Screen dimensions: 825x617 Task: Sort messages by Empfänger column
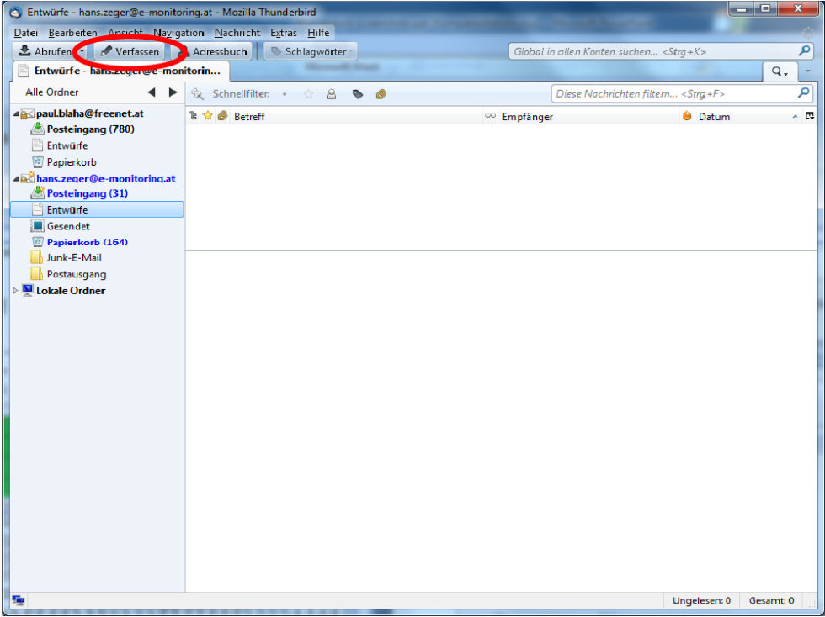pos(588,117)
